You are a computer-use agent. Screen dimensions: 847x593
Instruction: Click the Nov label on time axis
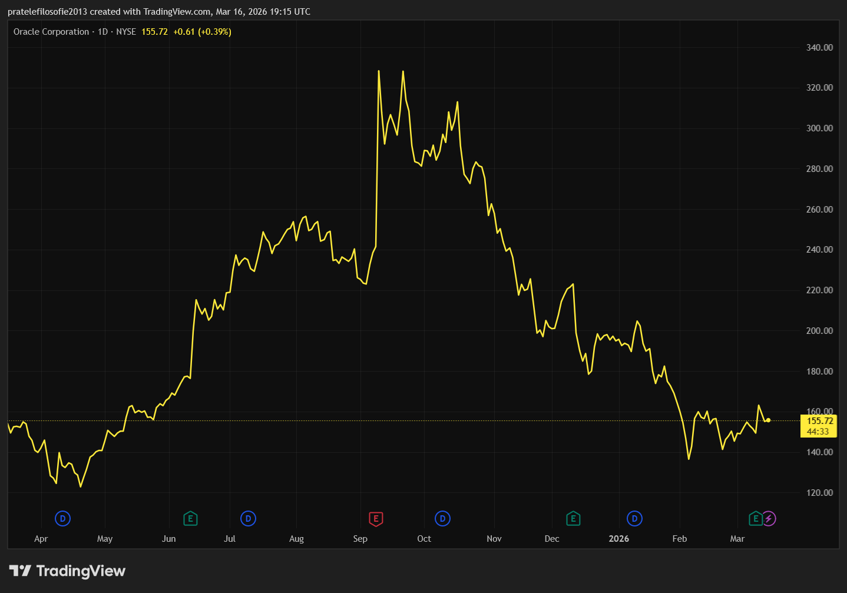(494, 539)
